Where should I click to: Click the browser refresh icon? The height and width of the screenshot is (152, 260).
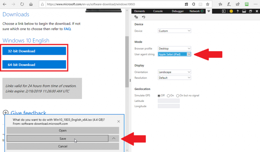click(22, 5)
